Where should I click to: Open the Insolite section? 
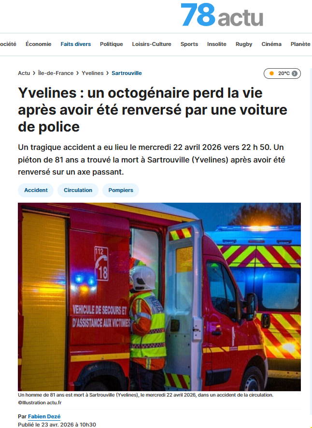(x=217, y=44)
